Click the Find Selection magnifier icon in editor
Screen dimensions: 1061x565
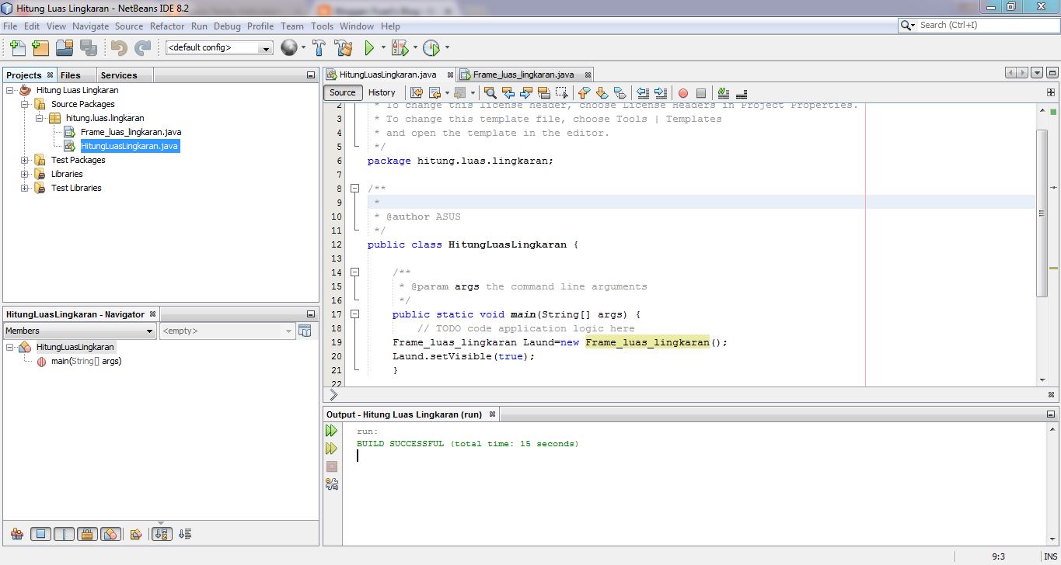click(x=490, y=93)
